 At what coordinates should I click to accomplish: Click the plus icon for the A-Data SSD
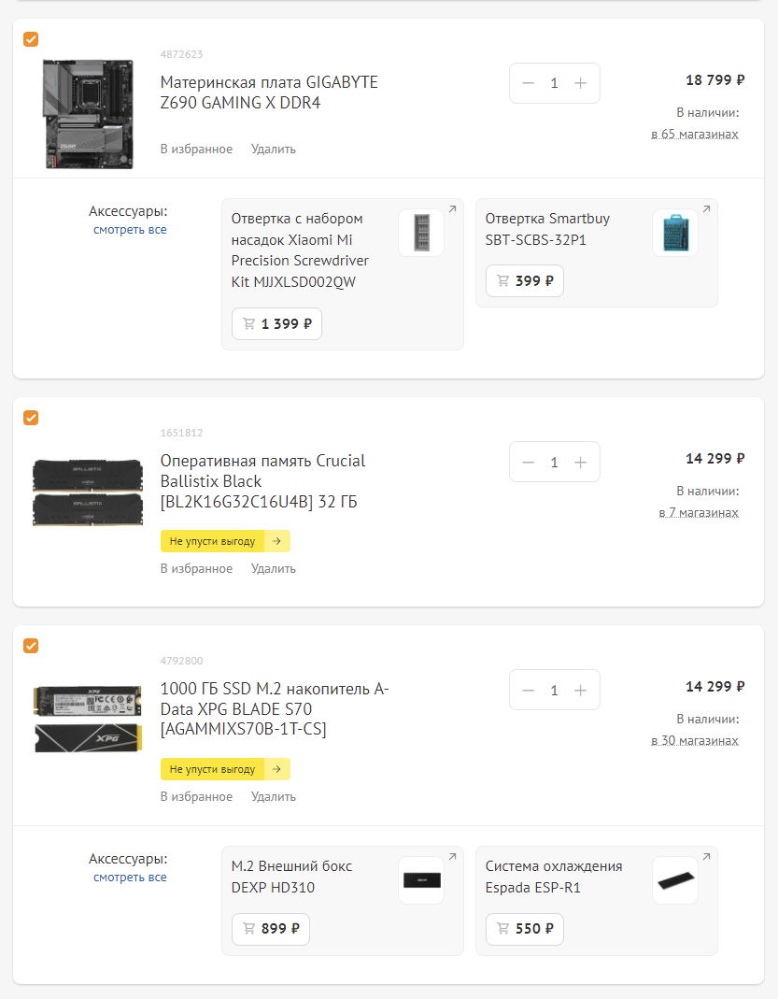point(581,690)
